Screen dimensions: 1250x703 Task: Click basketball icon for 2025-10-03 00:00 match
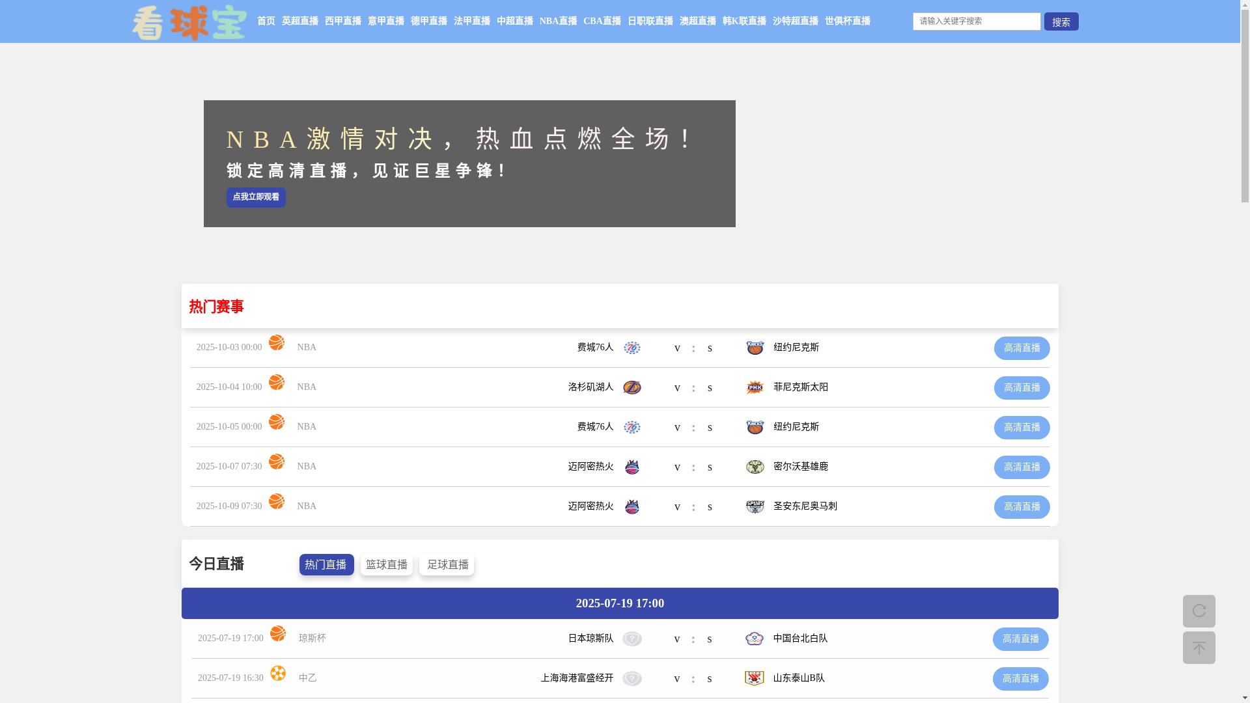(x=277, y=342)
